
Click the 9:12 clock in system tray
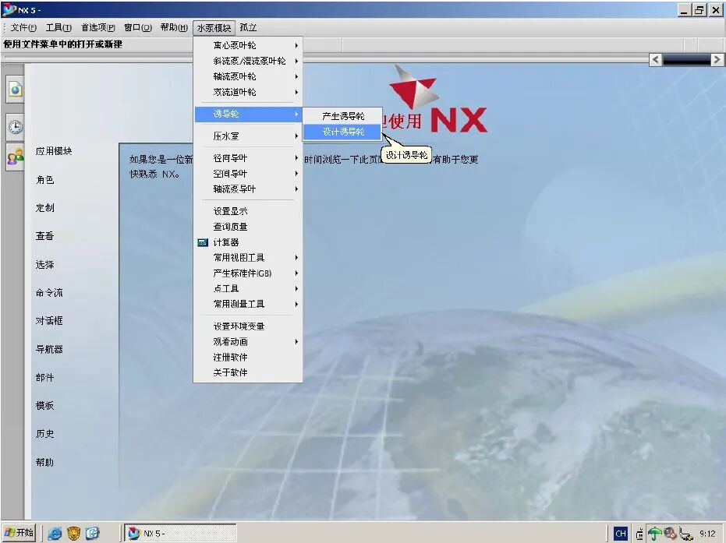(x=707, y=534)
